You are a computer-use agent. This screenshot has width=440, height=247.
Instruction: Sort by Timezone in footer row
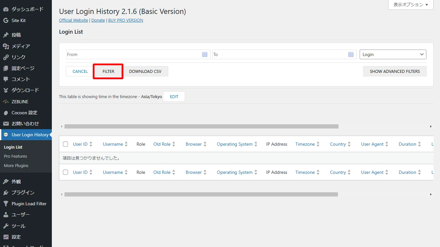(x=307, y=172)
